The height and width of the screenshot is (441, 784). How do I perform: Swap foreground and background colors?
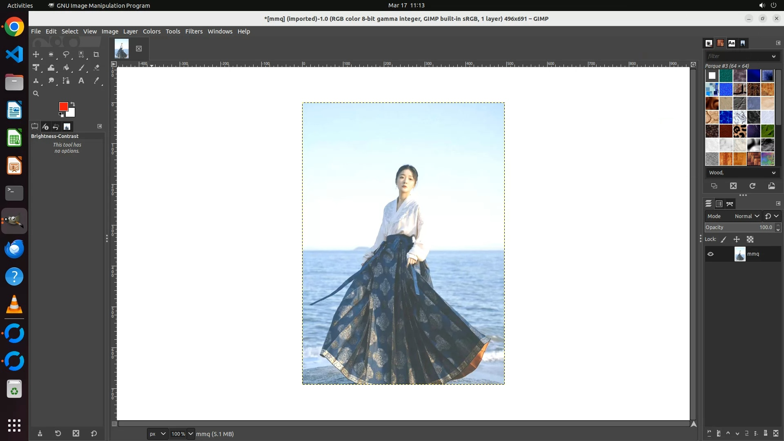point(73,104)
